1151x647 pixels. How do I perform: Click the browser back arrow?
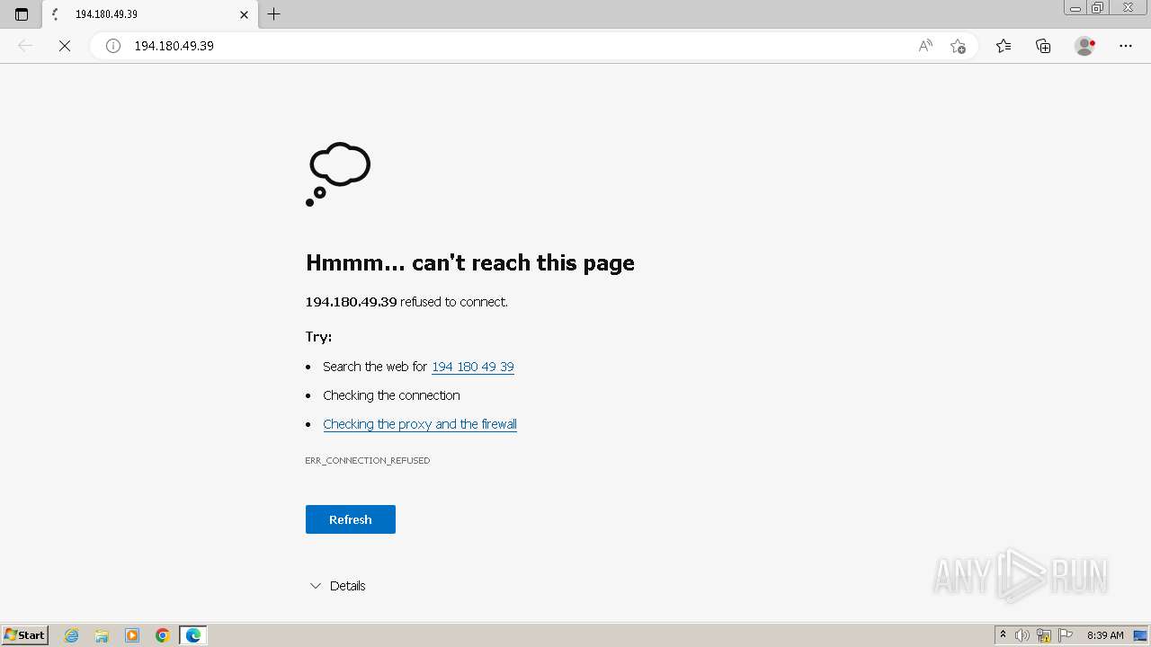pos(25,46)
